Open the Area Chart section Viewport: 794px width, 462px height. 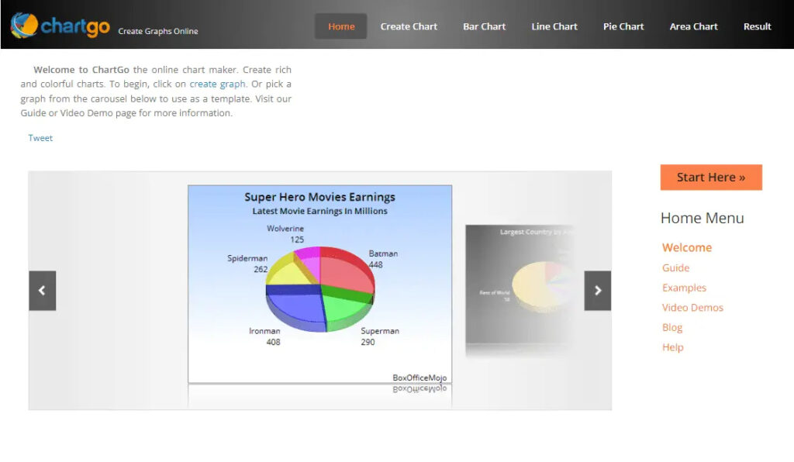[693, 26]
